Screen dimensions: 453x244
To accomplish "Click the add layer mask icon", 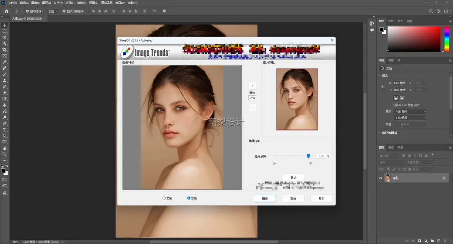I will pyautogui.click(x=419, y=241).
